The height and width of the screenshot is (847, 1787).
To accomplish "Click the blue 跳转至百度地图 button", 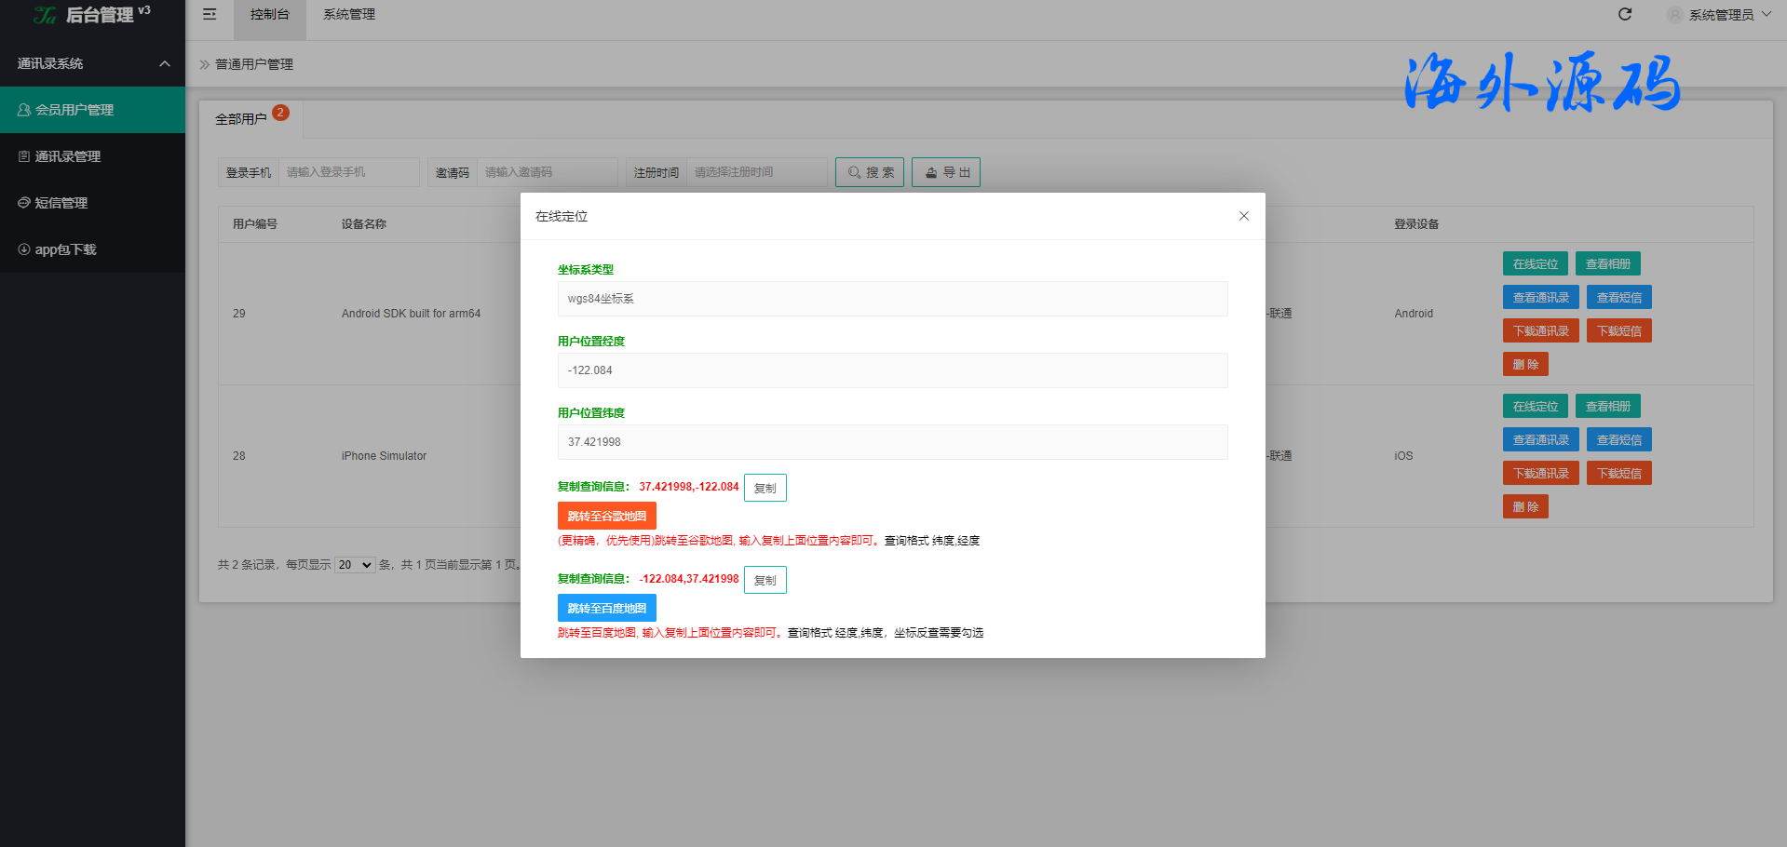I will [606, 608].
